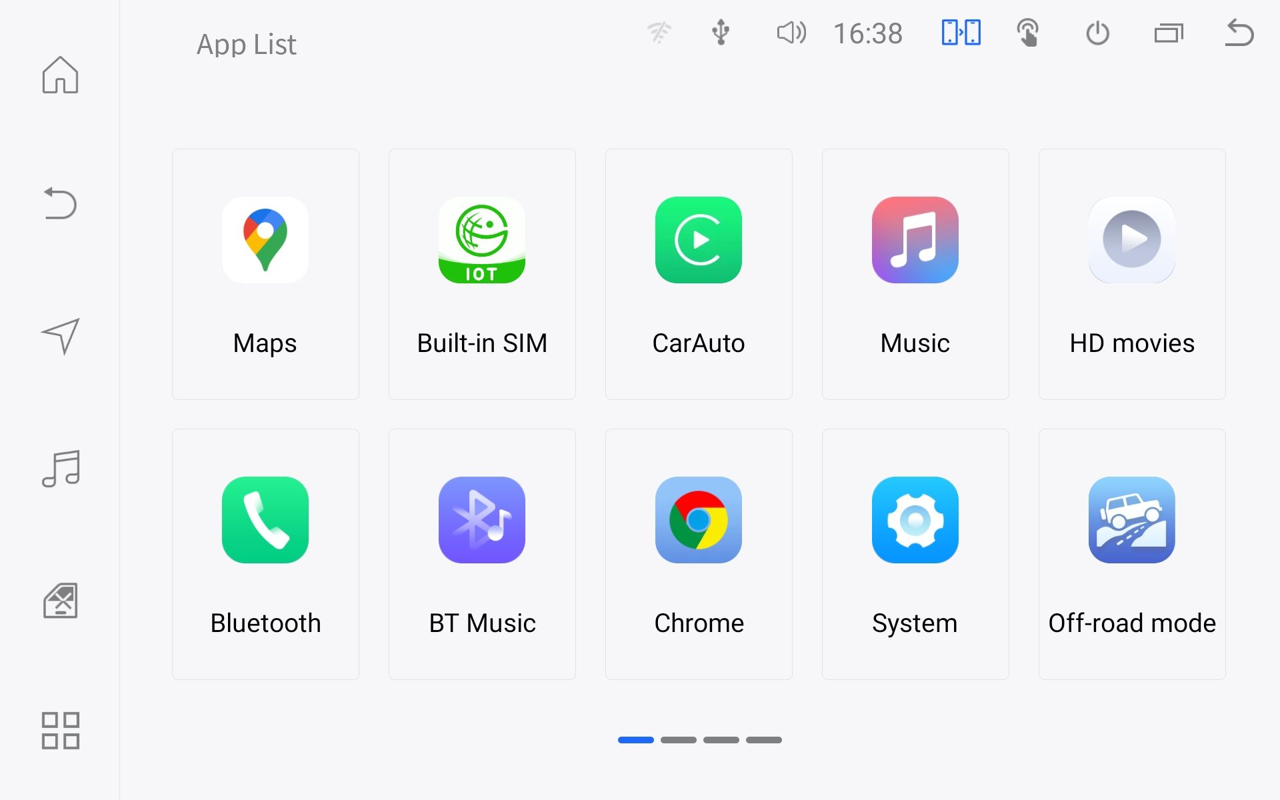This screenshot has width=1280, height=800.
Task: Tap the Bluetooth label
Action: pyautogui.click(x=265, y=623)
